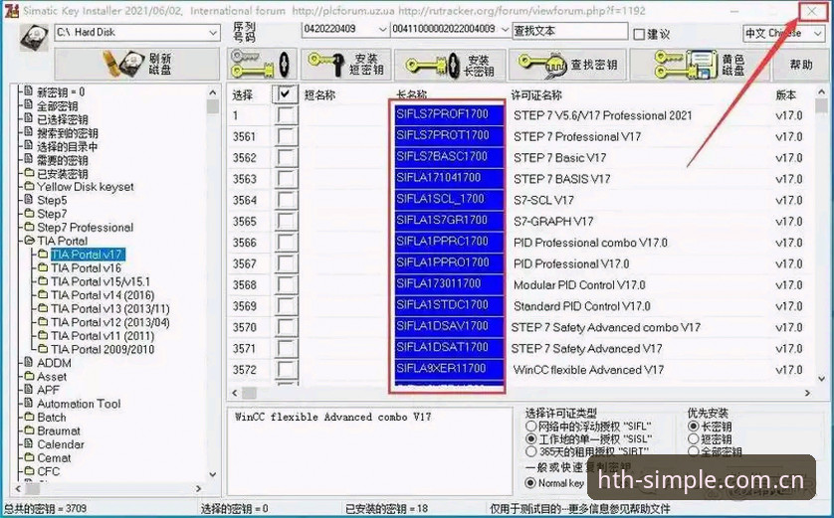Viewport: 834px width, 518px height.
Task: Click the Automation Tool document icon
Action: [x=29, y=404]
